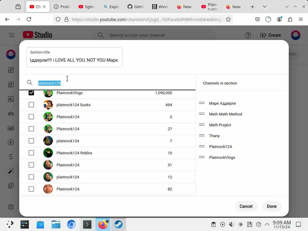Viewport: 308px width, 231px height.
Task: Click the drag handle for PlainrockVlogs in section
Action: (202, 157)
